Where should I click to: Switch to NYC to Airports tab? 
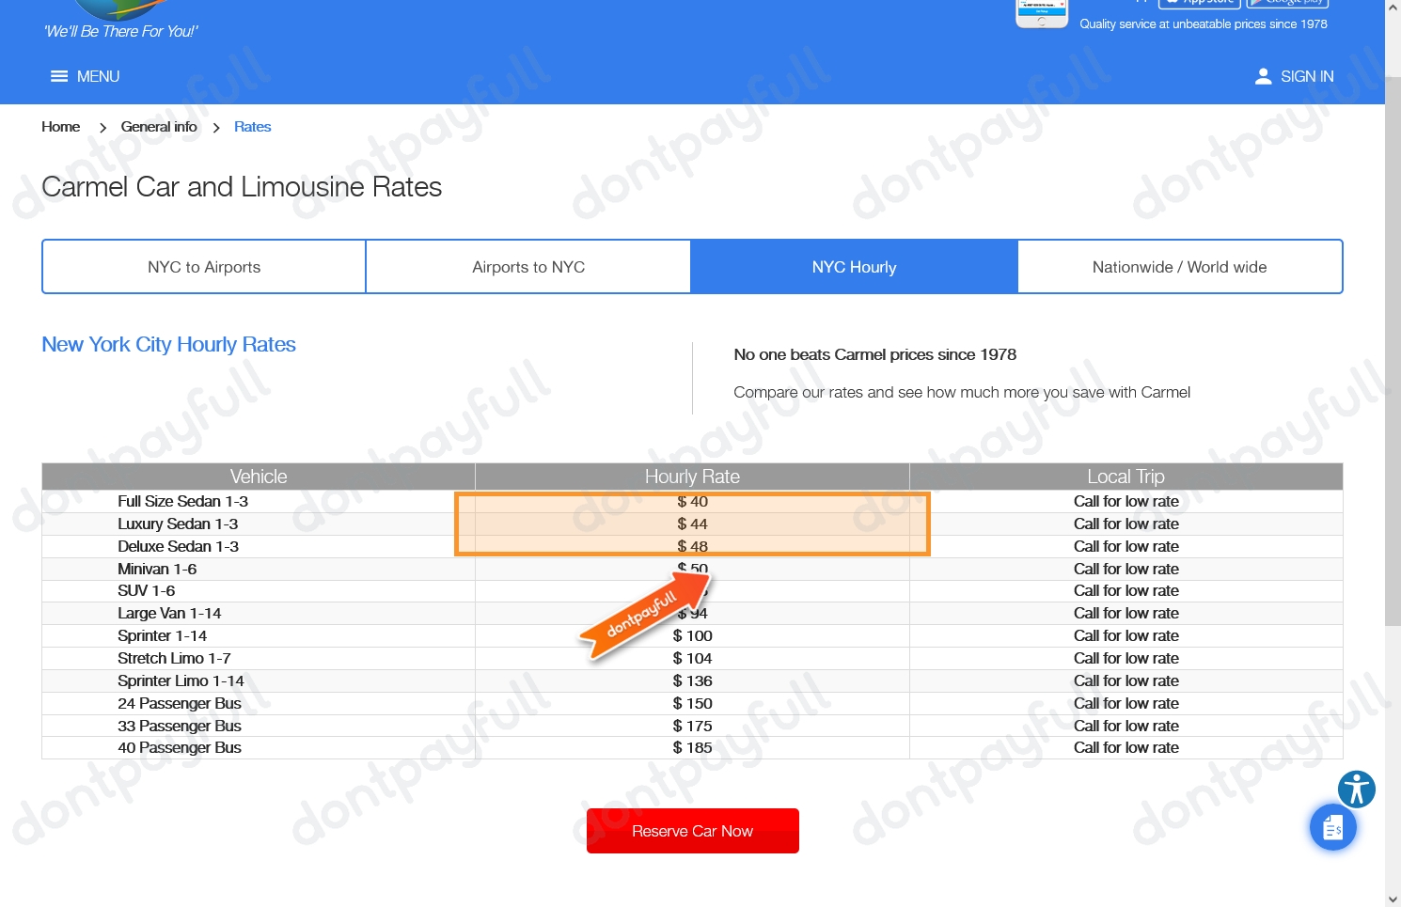[204, 267]
